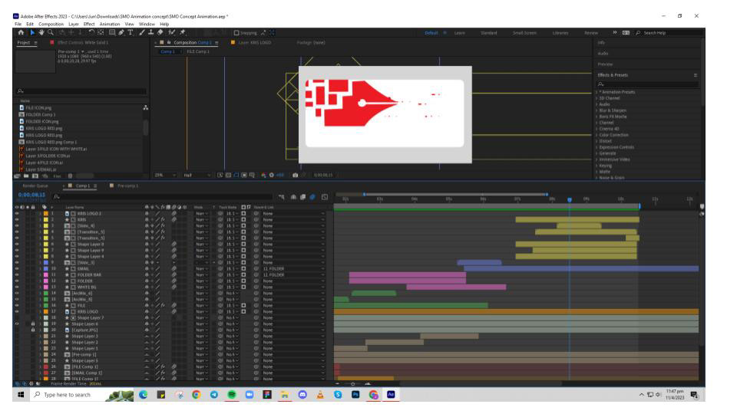
Task: Click the Home icon in toolbar
Action: [x=21, y=32]
